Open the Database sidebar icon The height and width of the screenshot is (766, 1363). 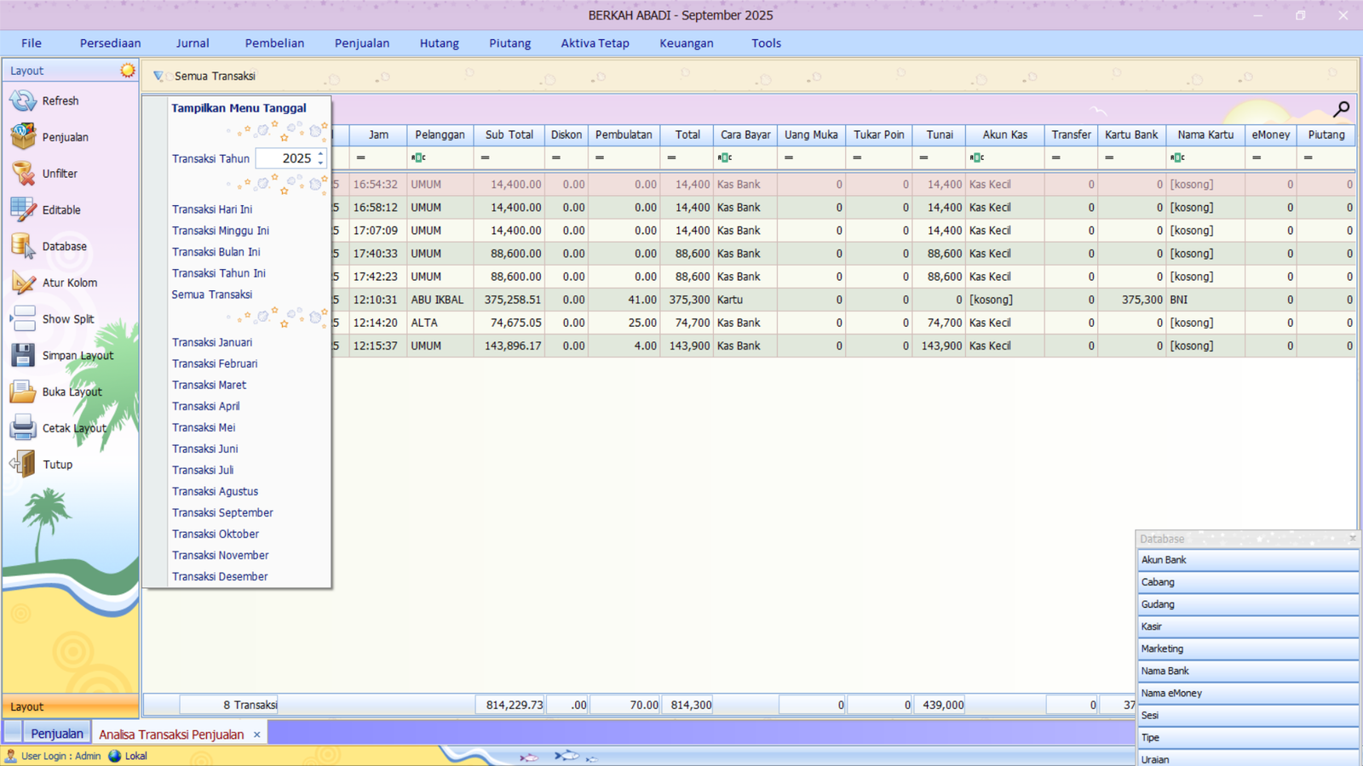click(23, 247)
